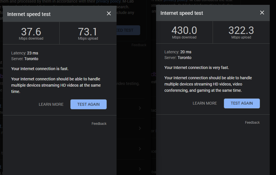Click Server Toronto under Latency 23 ms
Image resolution: width=276 pixels, height=175 pixels.
(25, 59)
